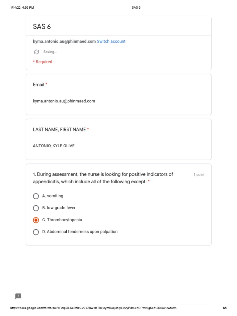Select option A. vomiting

pos(36,196)
